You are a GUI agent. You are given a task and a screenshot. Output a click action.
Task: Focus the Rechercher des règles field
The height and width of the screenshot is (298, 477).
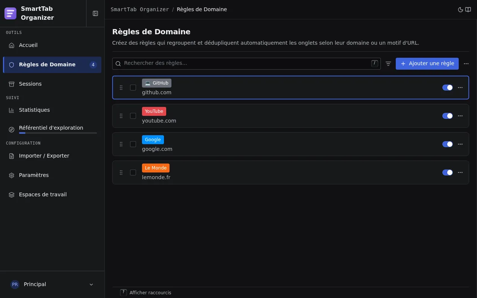(246, 64)
